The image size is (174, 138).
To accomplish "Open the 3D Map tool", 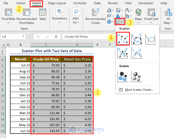I will pos(168,16).
